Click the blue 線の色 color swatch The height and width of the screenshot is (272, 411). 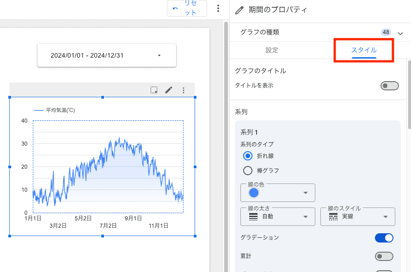pos(254,193)
